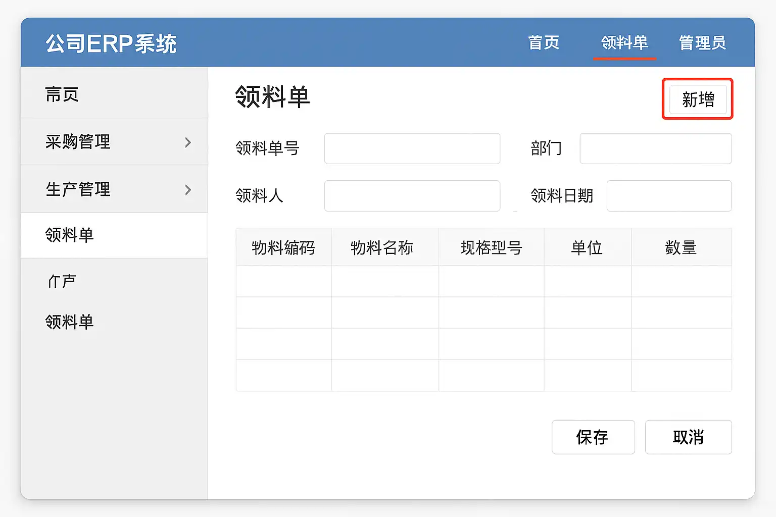The height and width of the screenshot is (517, 776).
Task: Switch to 领料单 tab in top navigation
Action: tap(624, 43)
